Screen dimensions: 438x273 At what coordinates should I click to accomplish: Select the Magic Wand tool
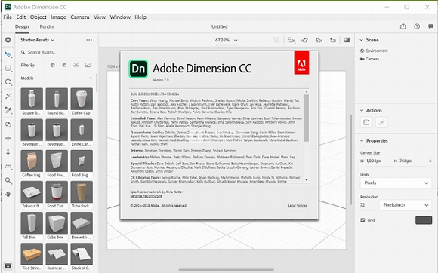(8, 97)
